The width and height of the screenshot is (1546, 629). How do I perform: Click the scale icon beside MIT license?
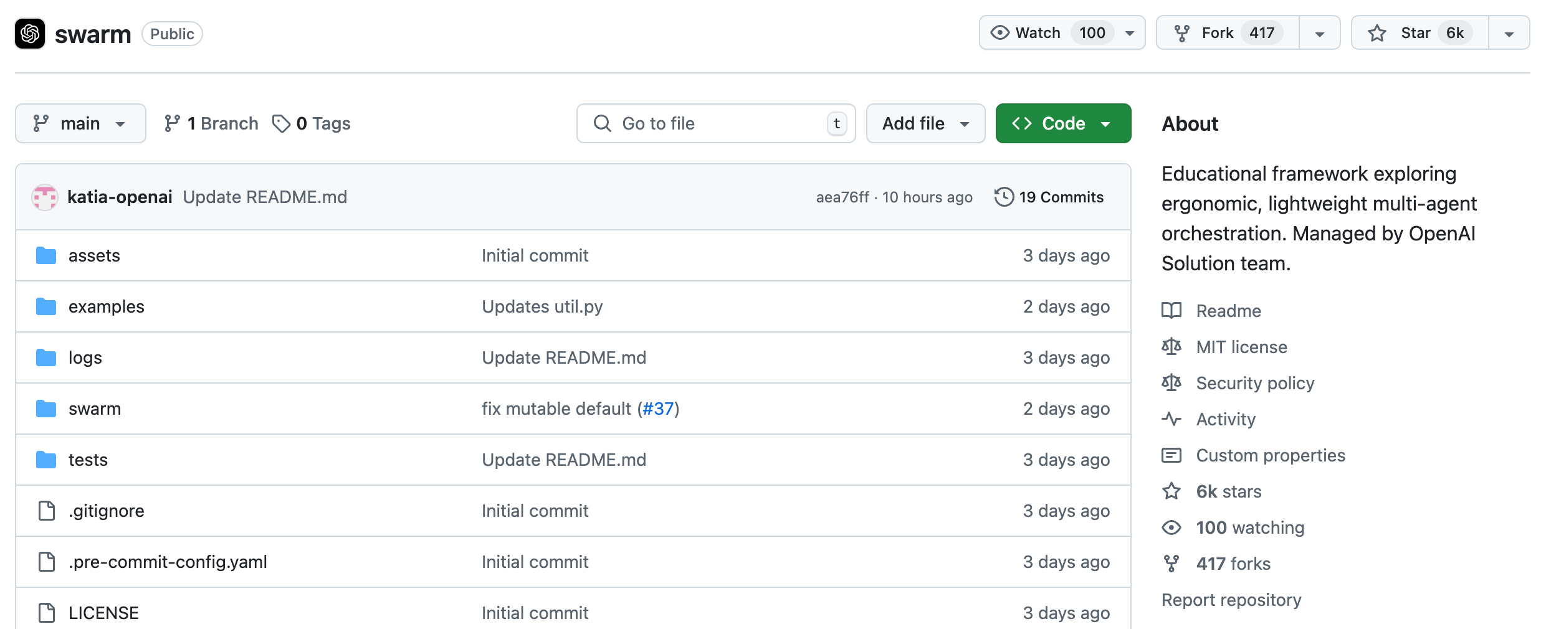tap(1171, 346)
